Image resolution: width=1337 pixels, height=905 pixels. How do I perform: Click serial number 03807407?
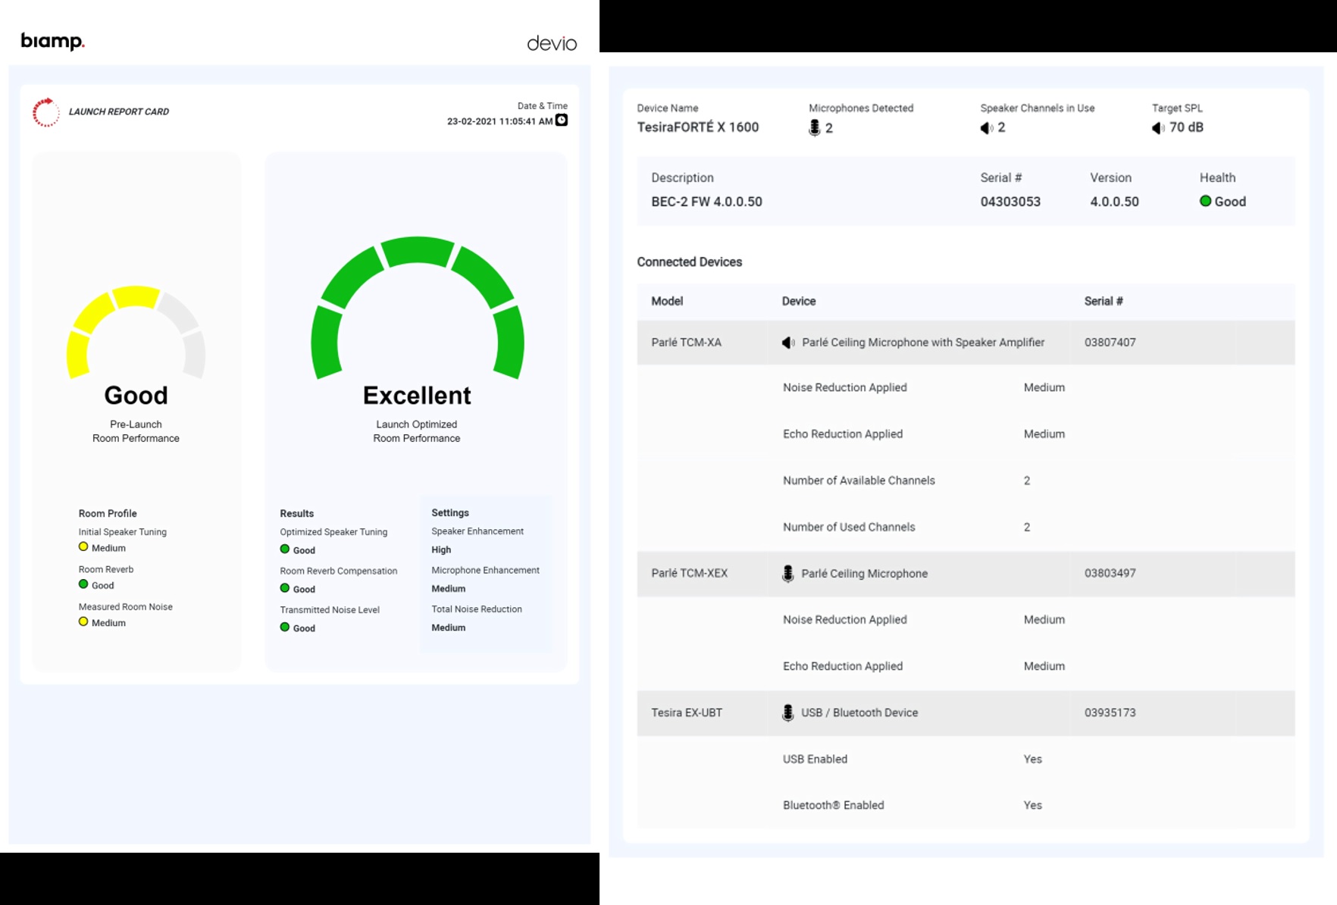1110,343
